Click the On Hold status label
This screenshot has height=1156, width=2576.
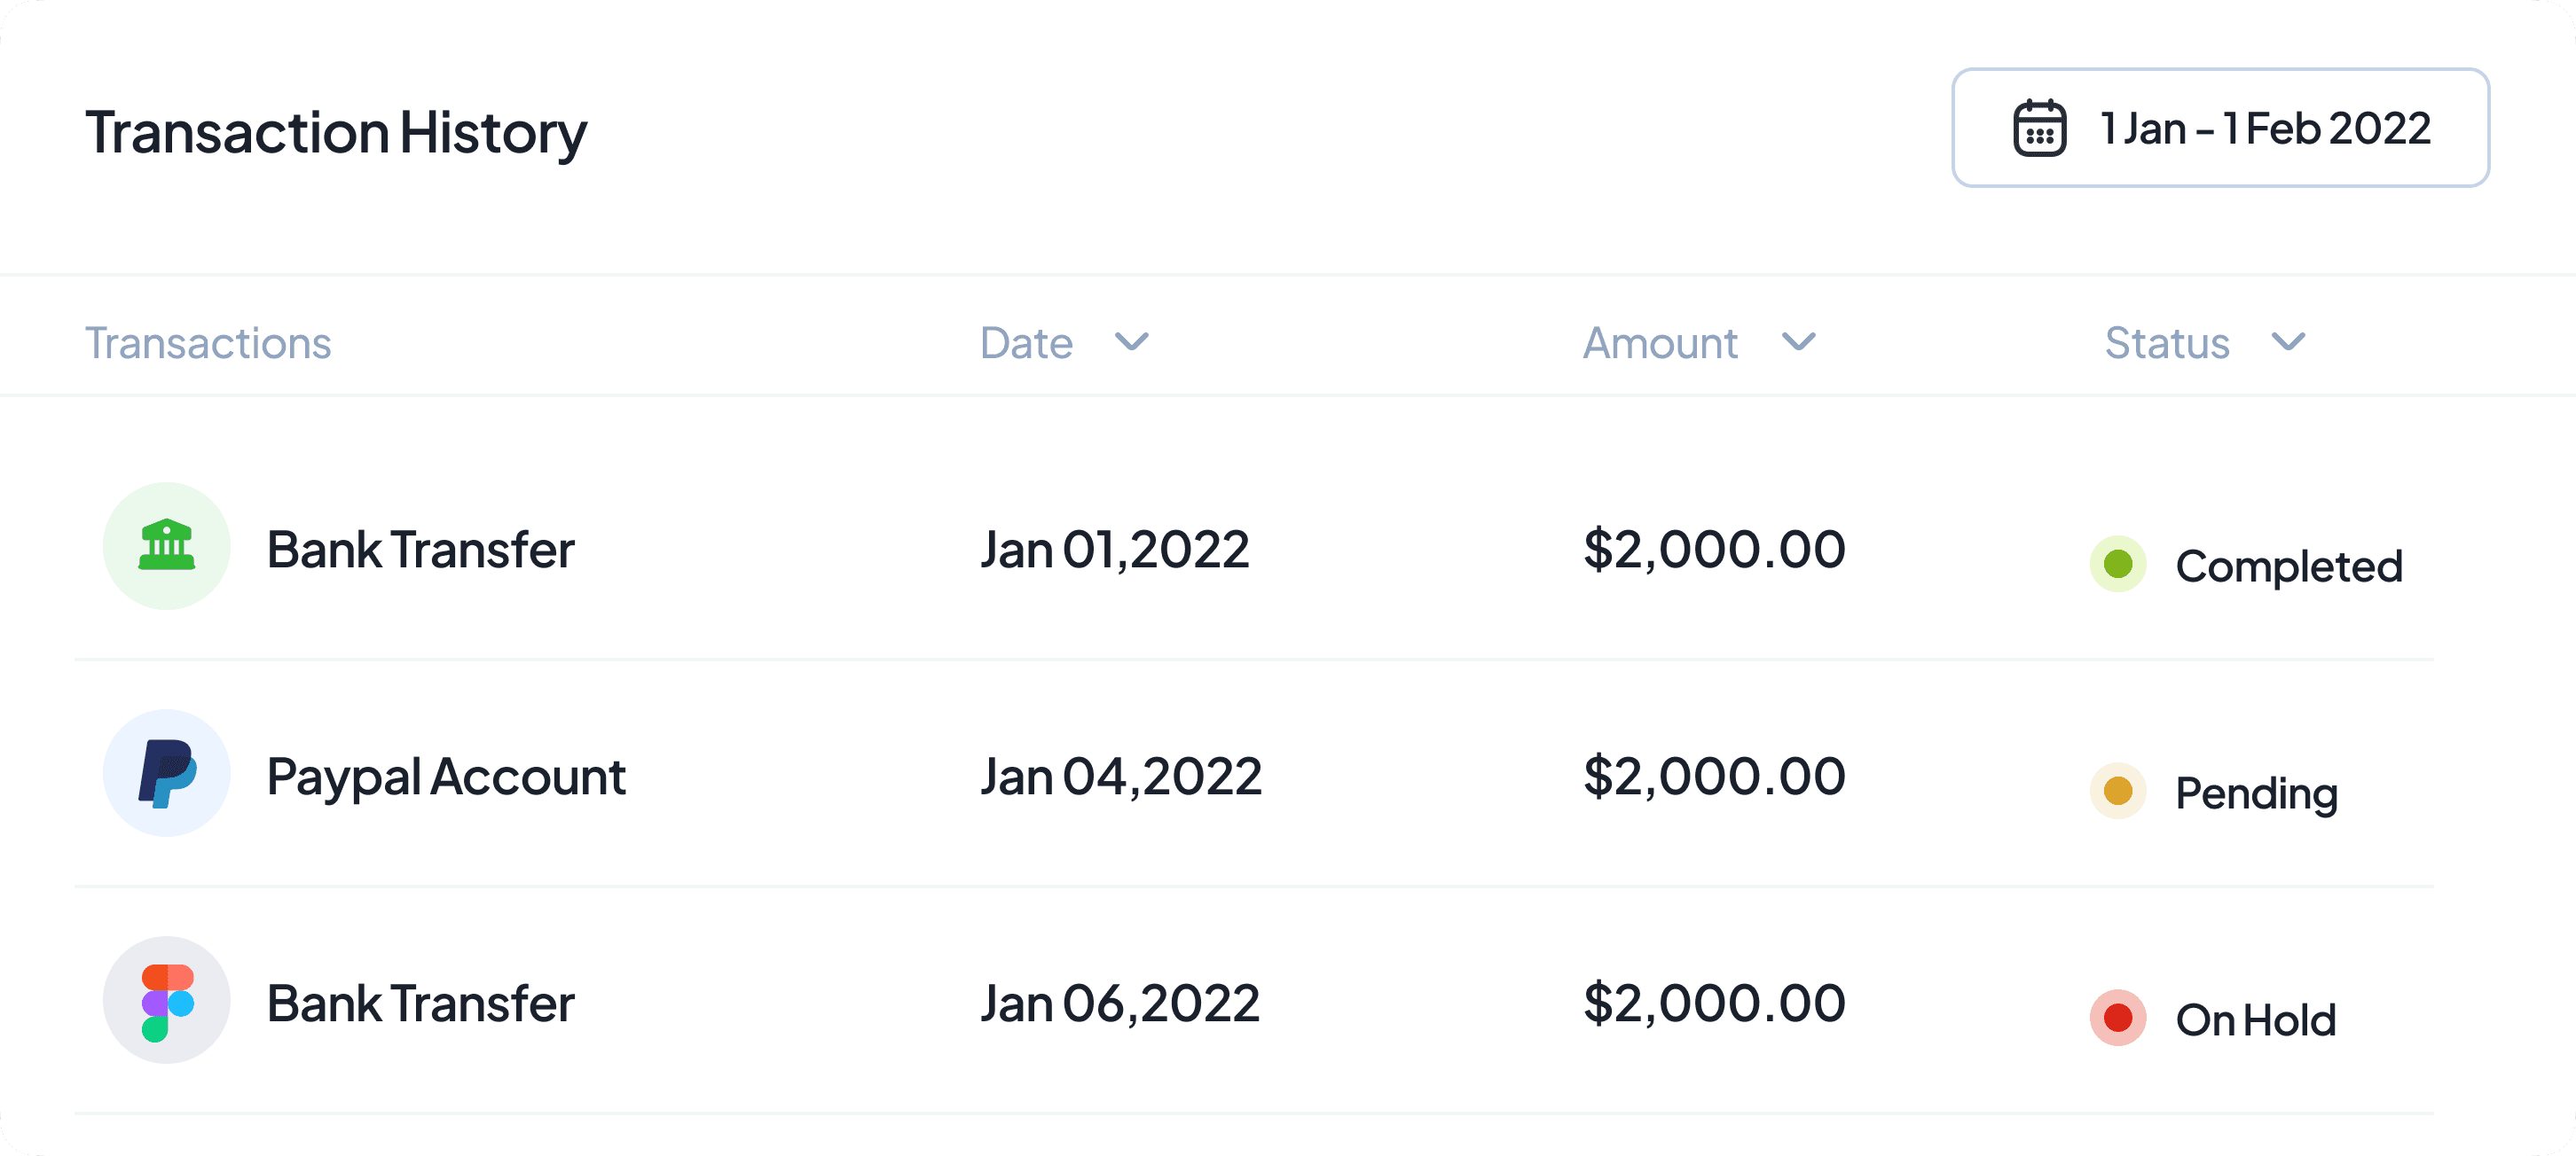point(2255,1020)
